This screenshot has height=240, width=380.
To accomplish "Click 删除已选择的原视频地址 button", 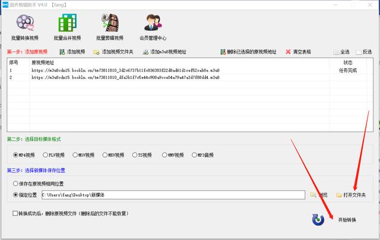I will 248,52.
